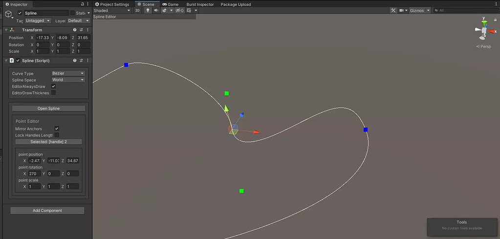
Task: Open Spline Space dropdown set to World
Action: coord(68,80)
